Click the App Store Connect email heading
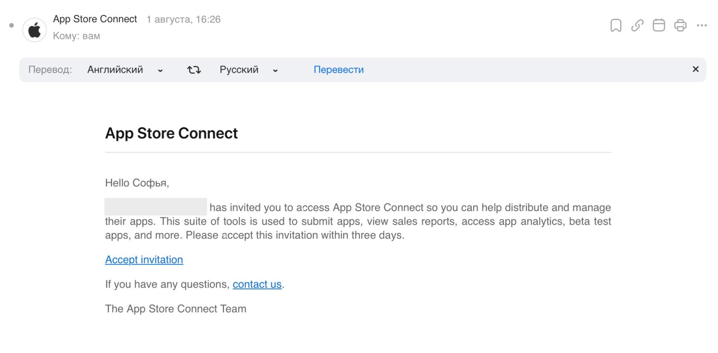 (x=171, y=133)
